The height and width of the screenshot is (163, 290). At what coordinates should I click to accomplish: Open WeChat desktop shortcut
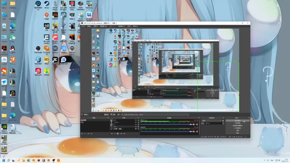13,38
